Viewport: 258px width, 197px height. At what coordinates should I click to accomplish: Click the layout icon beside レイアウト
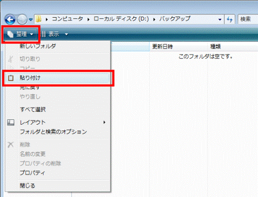tap(11, 123)
